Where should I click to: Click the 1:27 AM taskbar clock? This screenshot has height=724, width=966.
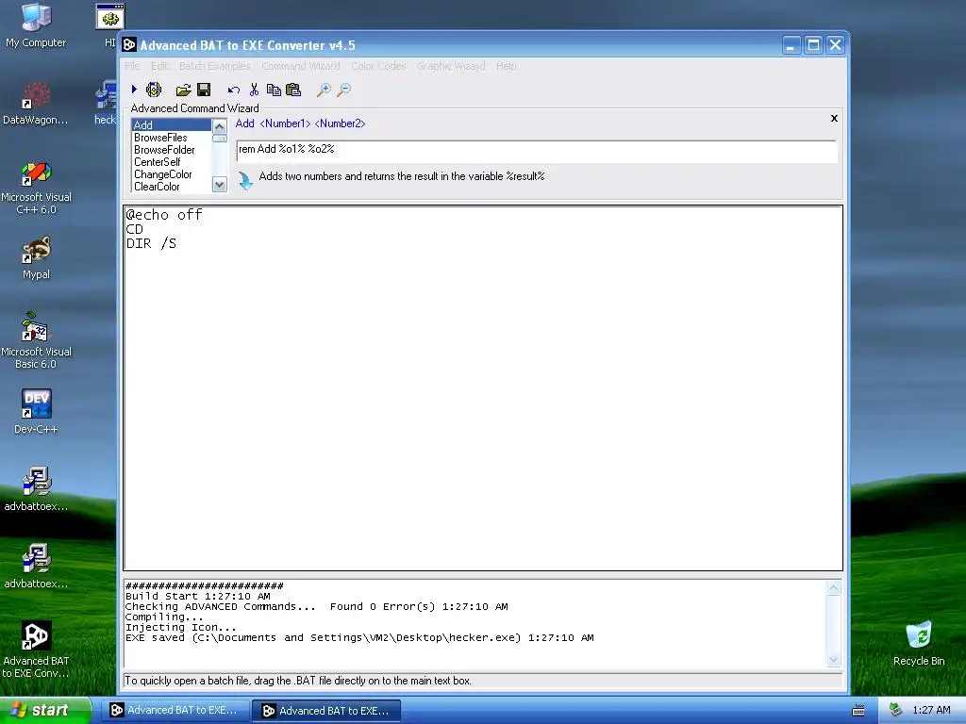[x=931, y=710]
